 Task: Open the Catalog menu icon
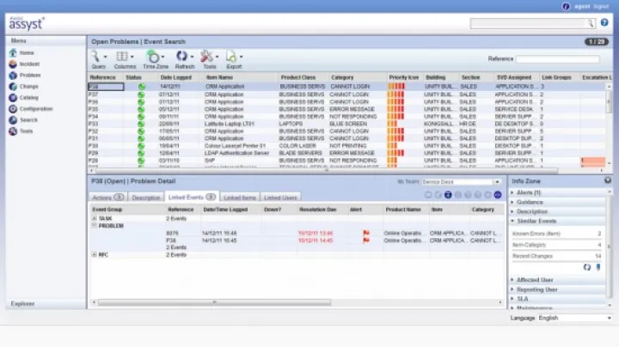(13, 97)
